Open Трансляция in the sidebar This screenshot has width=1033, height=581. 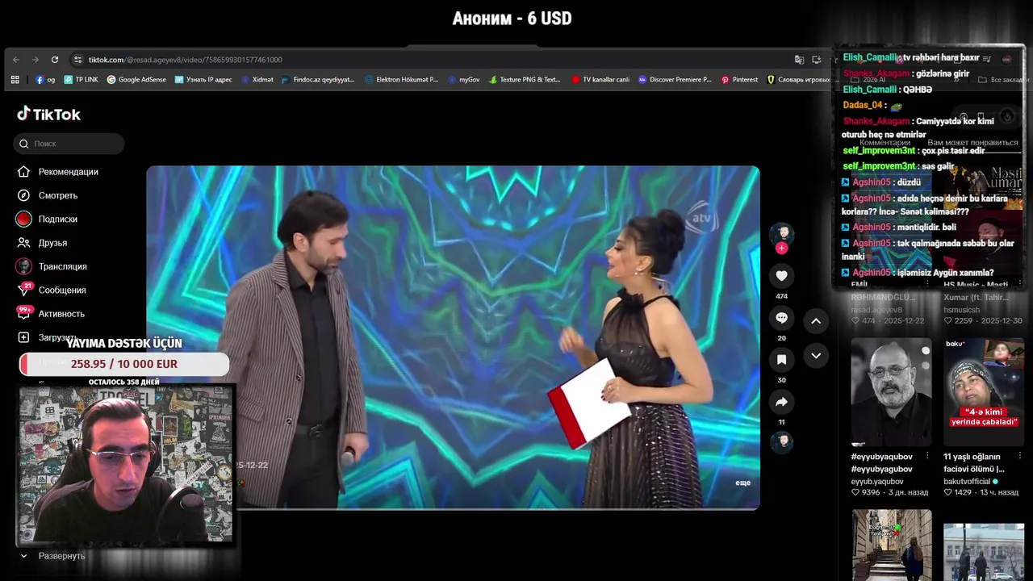[x=52, y=266]
